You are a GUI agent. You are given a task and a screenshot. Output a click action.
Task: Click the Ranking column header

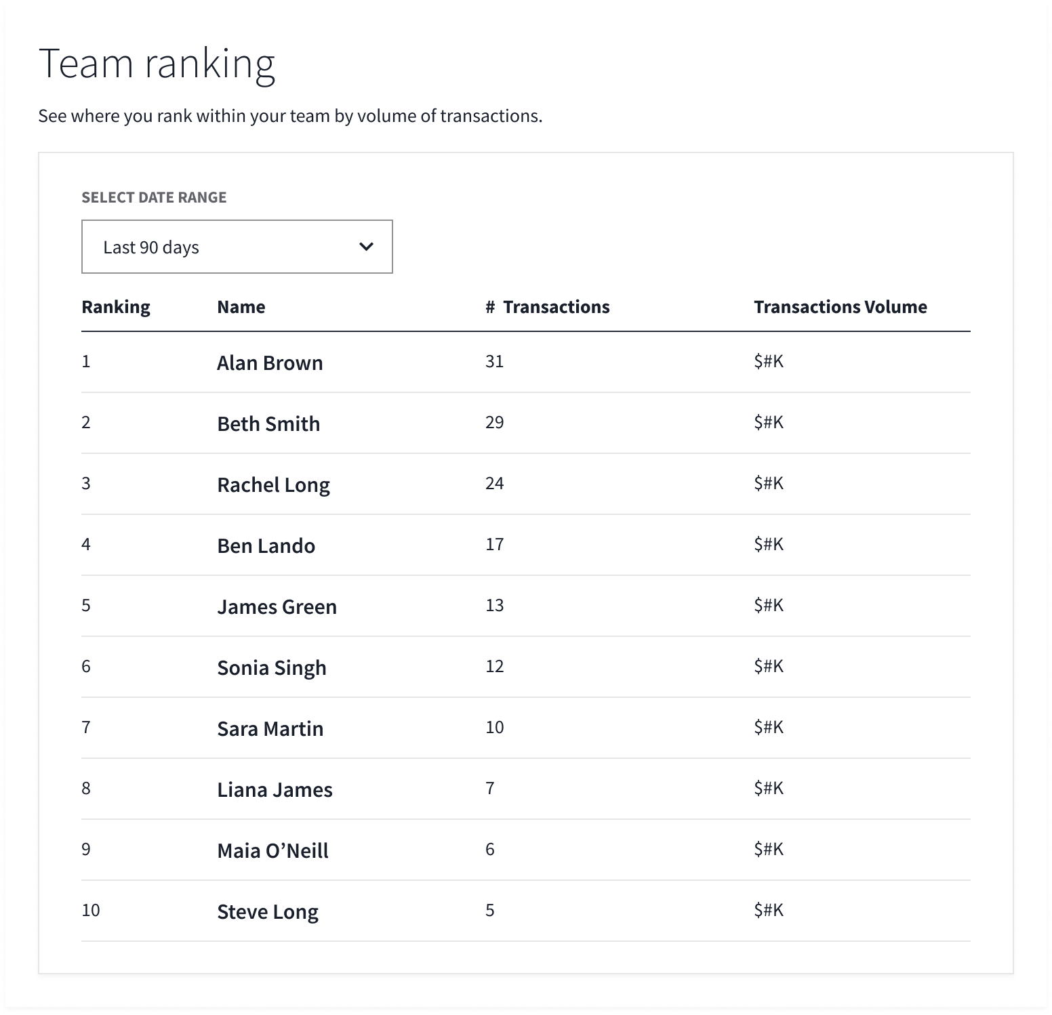116,307
